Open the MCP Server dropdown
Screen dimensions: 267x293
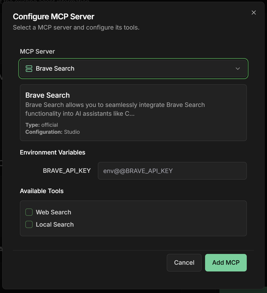(133, 68)
